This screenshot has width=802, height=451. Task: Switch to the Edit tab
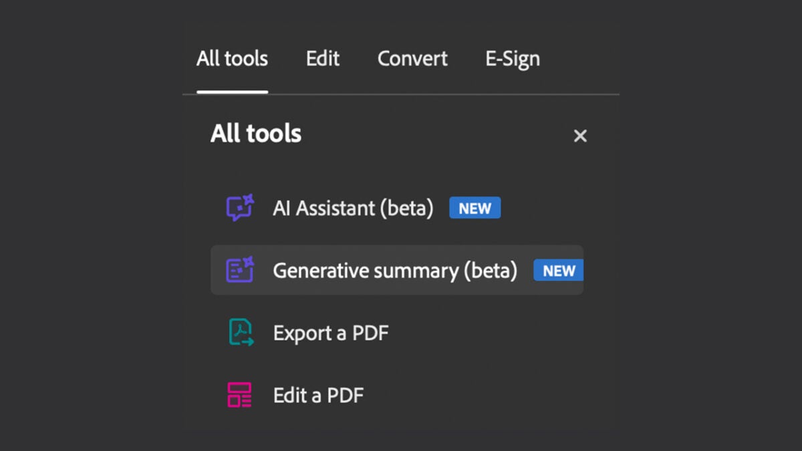[x=323, y=59]
